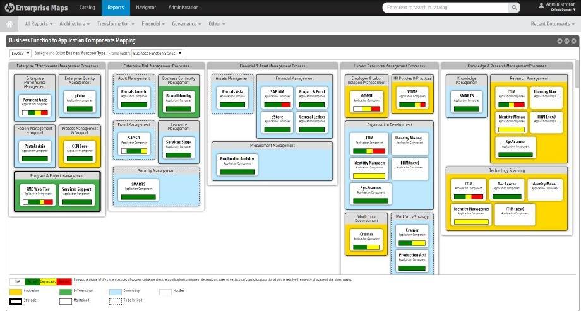
Task: Refresh the mapping report panel
Action: tap(566, 41)
